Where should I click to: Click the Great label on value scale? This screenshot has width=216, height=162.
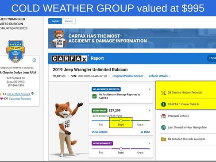coord(140,125)
